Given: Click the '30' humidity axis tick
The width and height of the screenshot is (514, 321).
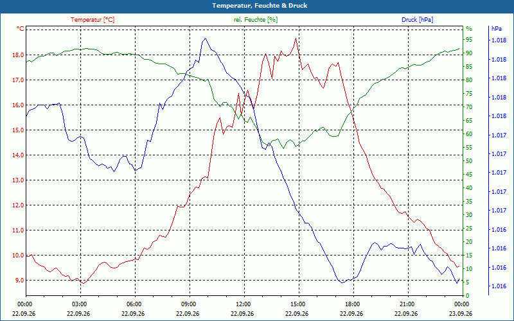Looking at the screenshot, I should pos(469,215).
